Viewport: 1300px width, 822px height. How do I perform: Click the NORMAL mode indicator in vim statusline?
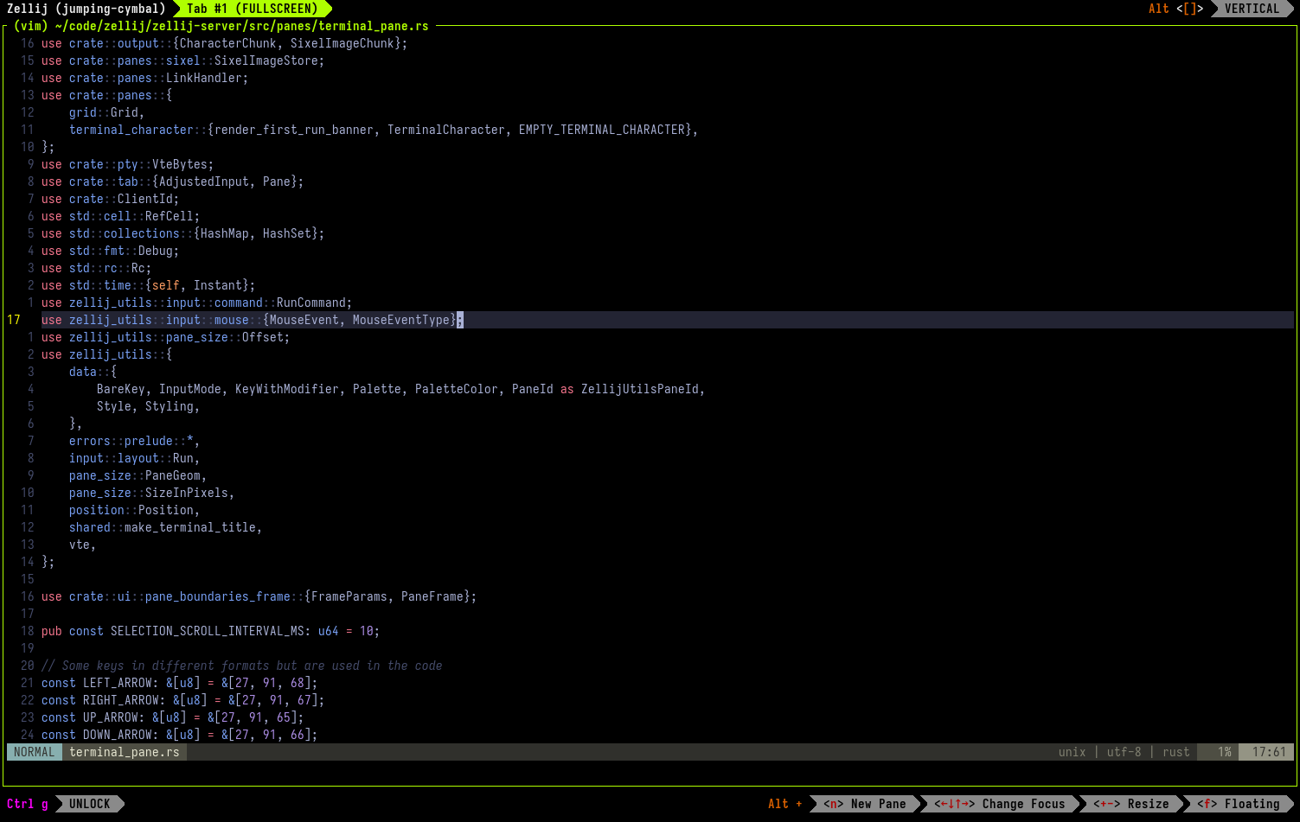[x=35, y=752]
